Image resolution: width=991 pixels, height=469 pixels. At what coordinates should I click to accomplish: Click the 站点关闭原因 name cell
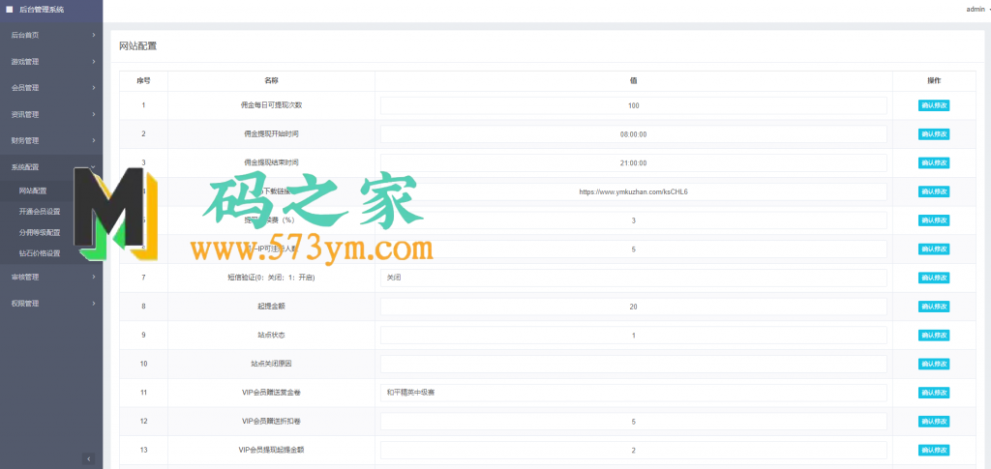pyautogui.click(x=271, y=364)
